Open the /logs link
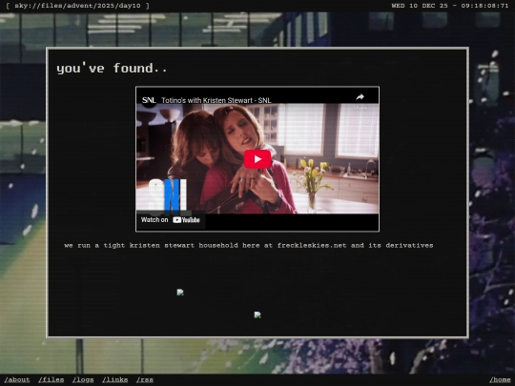The width and height of the screenshot is (515, 386). [83, 379]
